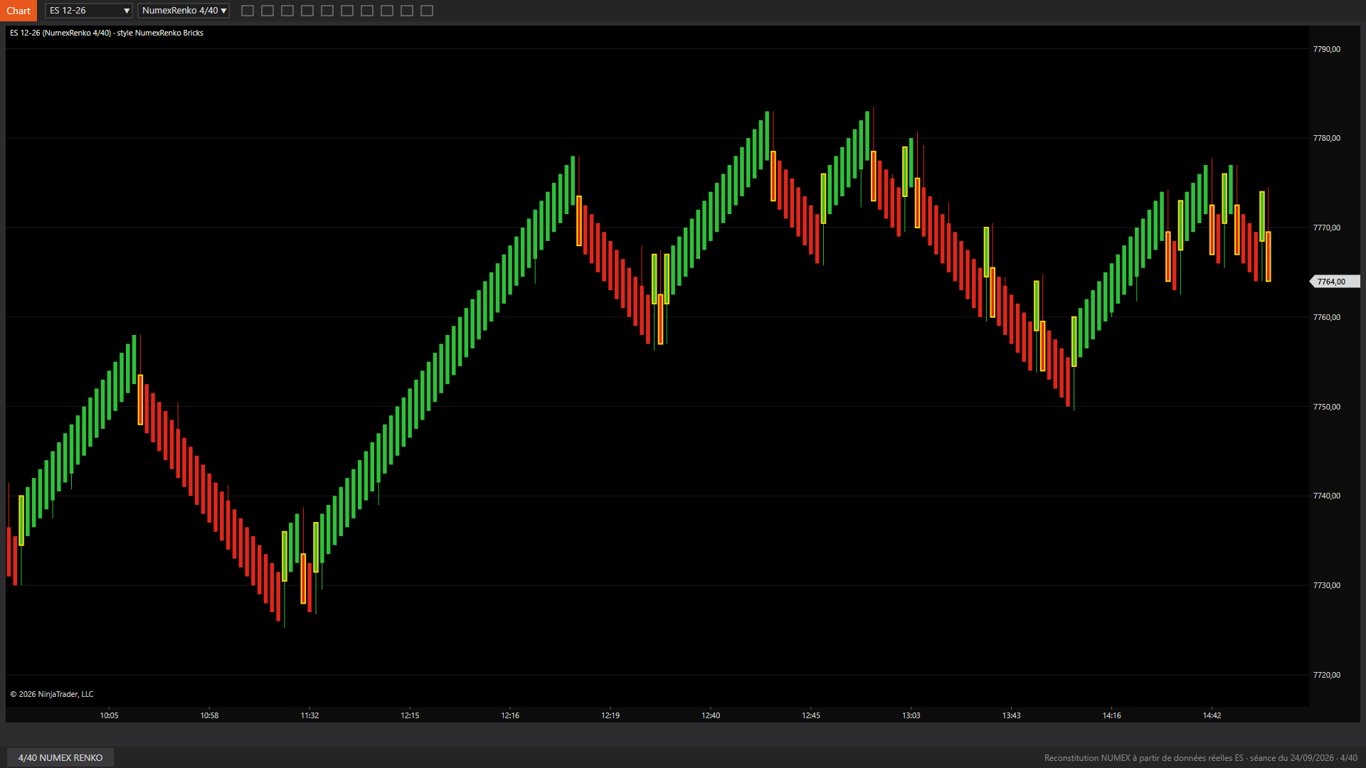Click the 7770,00 price axis label
The width and height of the screenshot is (1366, 768).
[x=1326, y=228]
